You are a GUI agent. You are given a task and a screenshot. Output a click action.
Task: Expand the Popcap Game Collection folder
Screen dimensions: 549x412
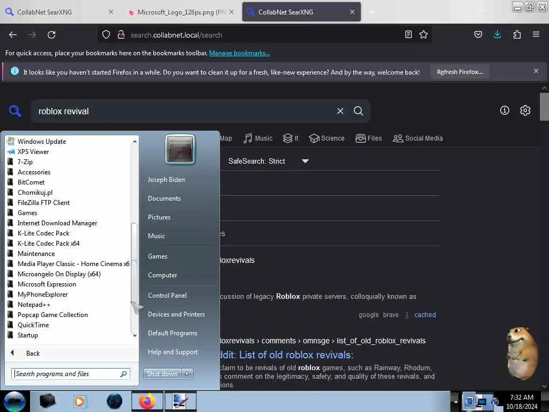pos(53,314)
